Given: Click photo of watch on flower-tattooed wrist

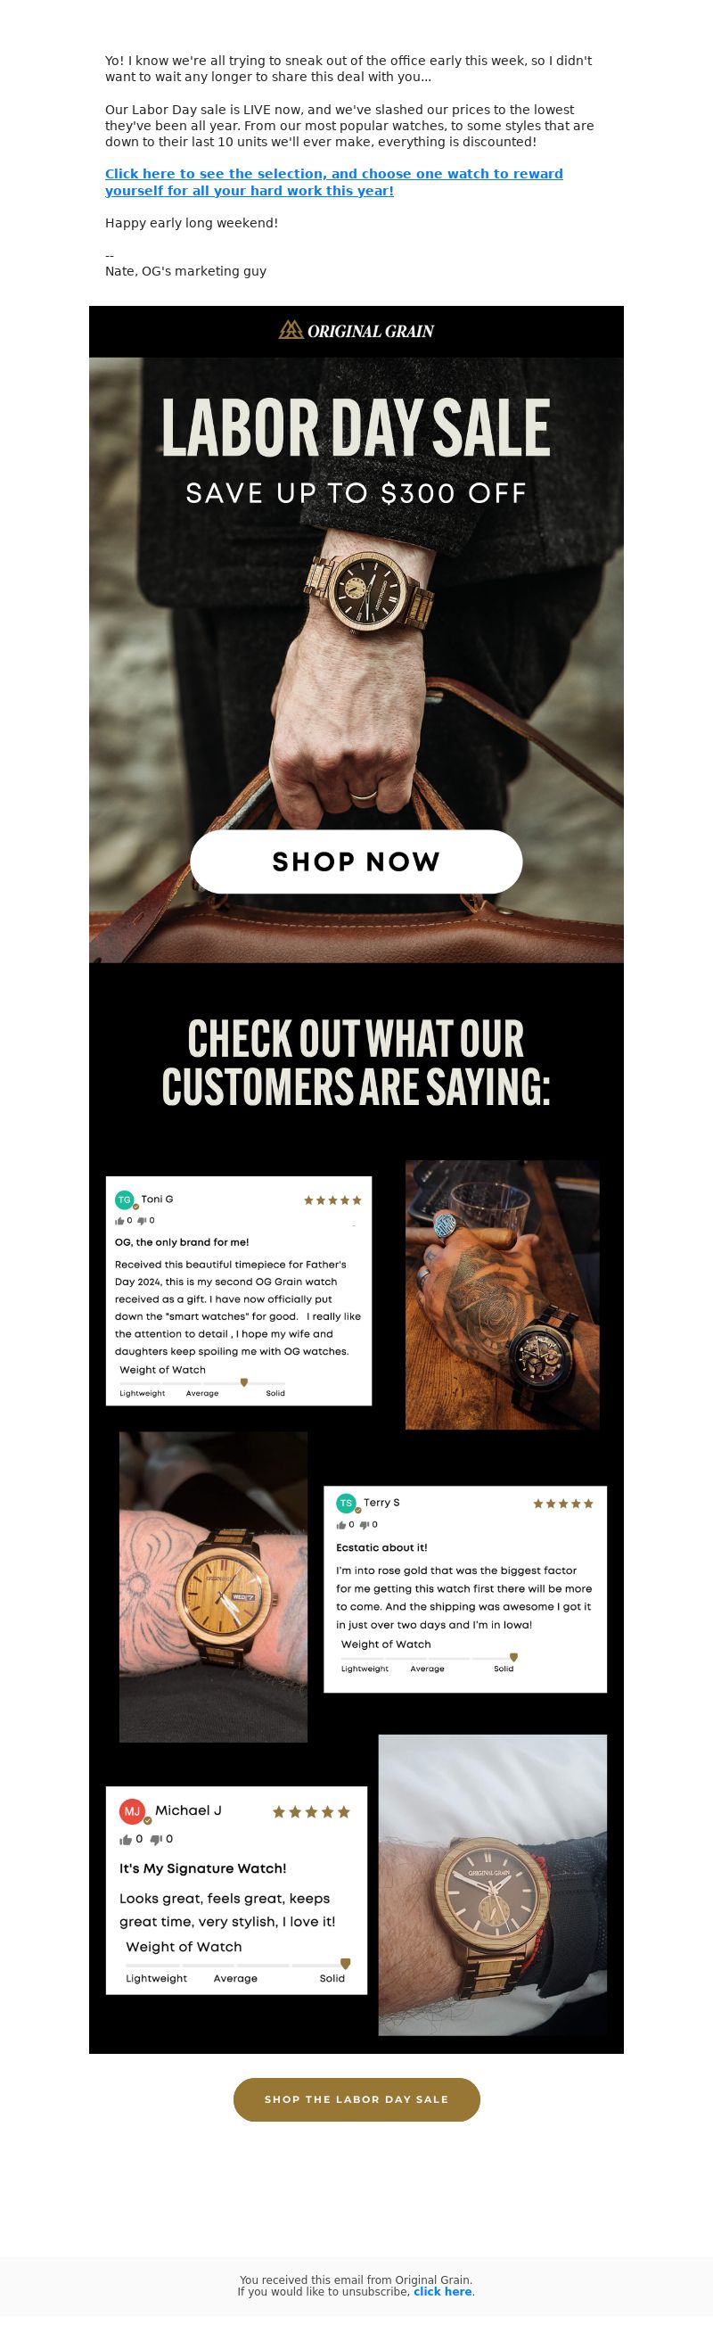Looking at the screenshot, I should [214, 1587].
